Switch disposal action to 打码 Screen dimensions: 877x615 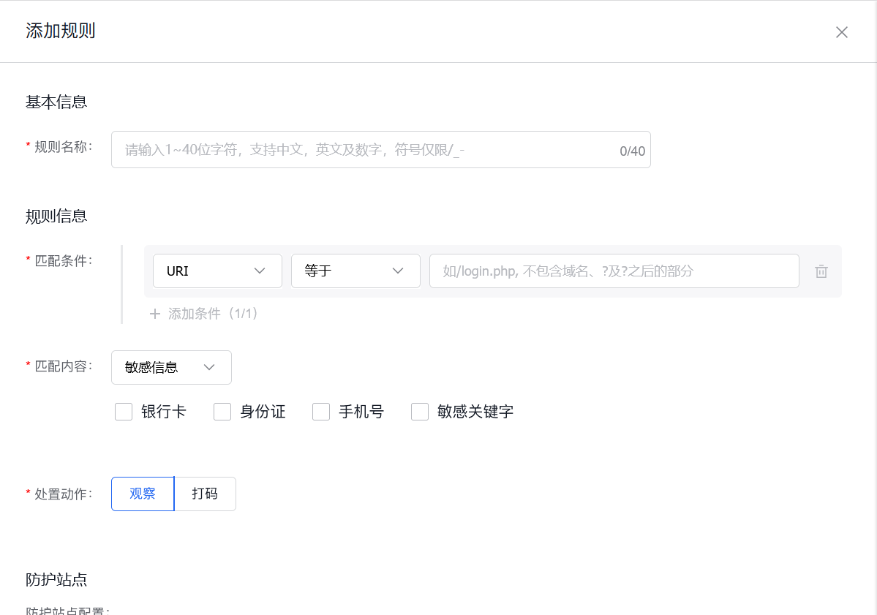pos(204,494)
